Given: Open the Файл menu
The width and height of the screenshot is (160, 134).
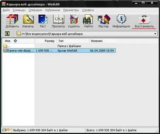Looking at the screenshot, I should click(x=6, y=10).
